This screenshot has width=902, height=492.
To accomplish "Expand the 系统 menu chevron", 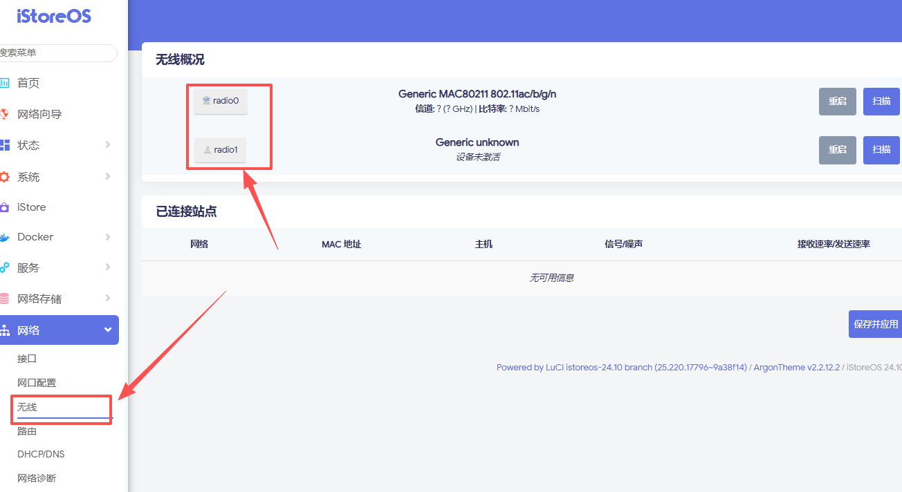I will [108, 176].
